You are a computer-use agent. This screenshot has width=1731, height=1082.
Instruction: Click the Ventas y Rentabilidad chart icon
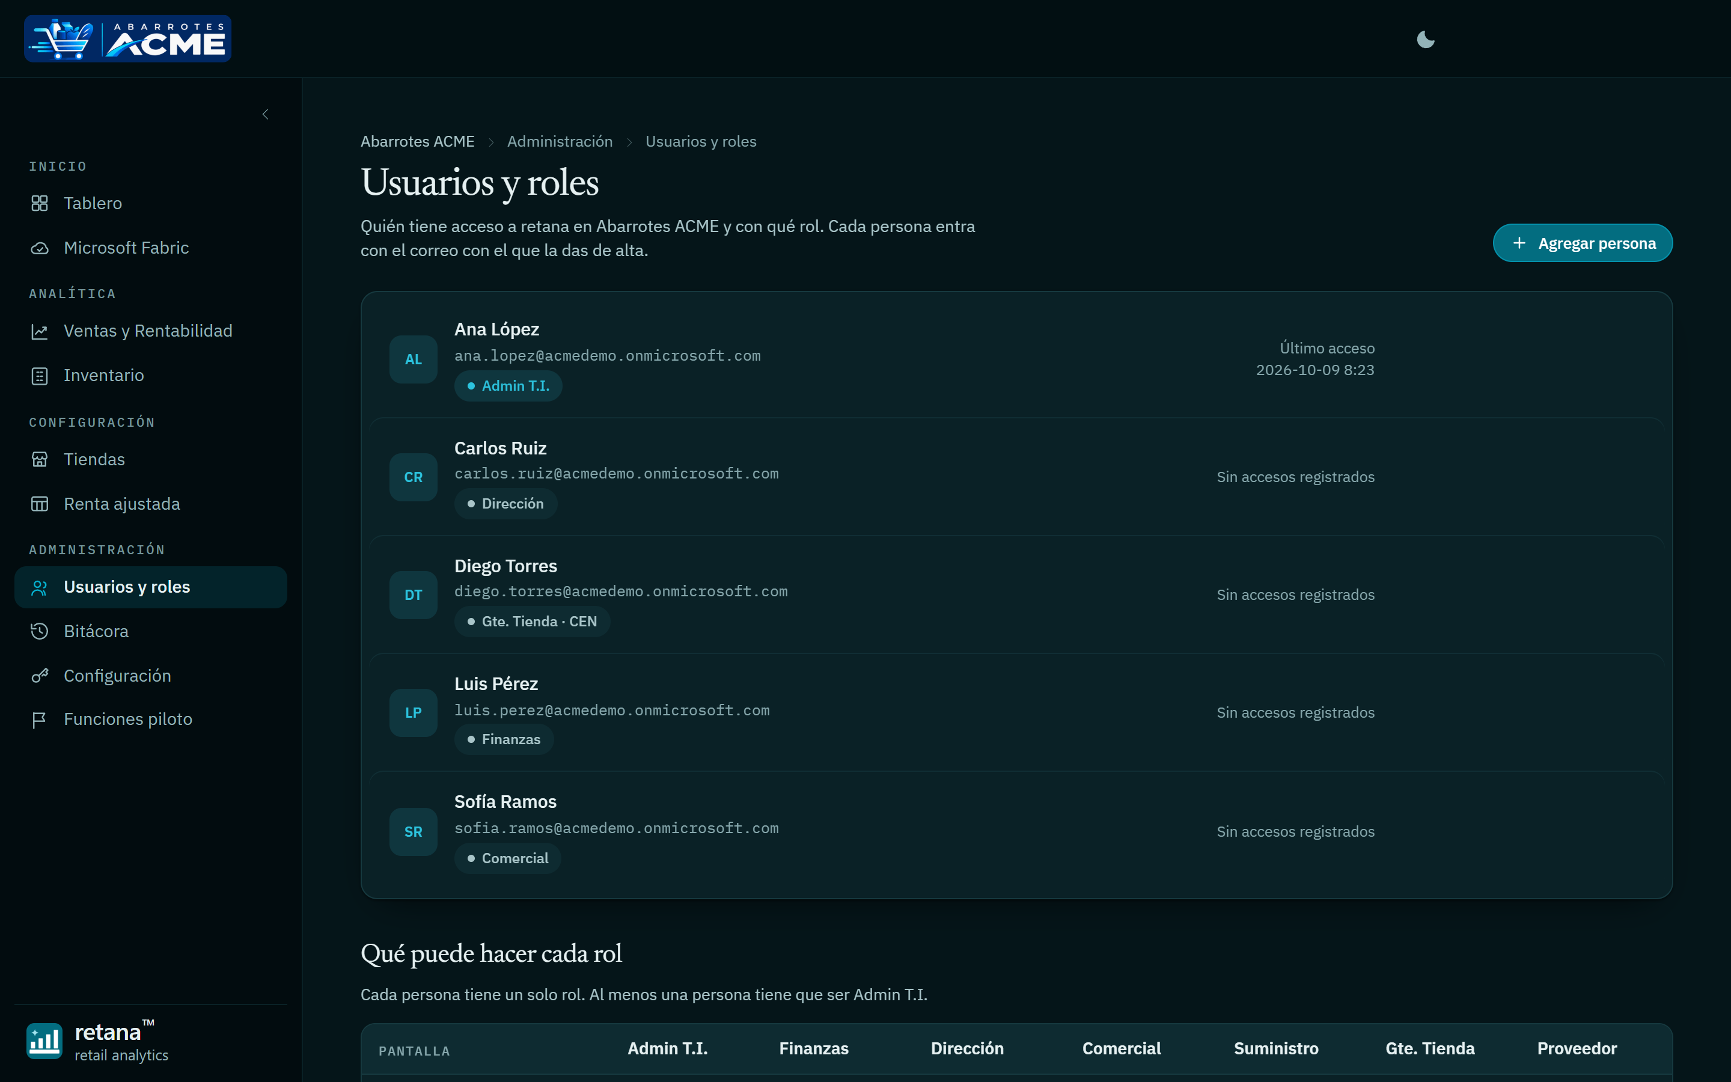coord(39,331)
